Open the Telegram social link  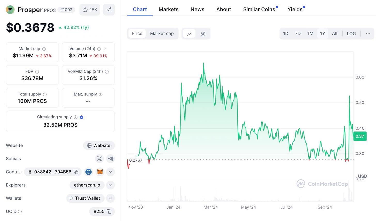(x=111, y=159)
